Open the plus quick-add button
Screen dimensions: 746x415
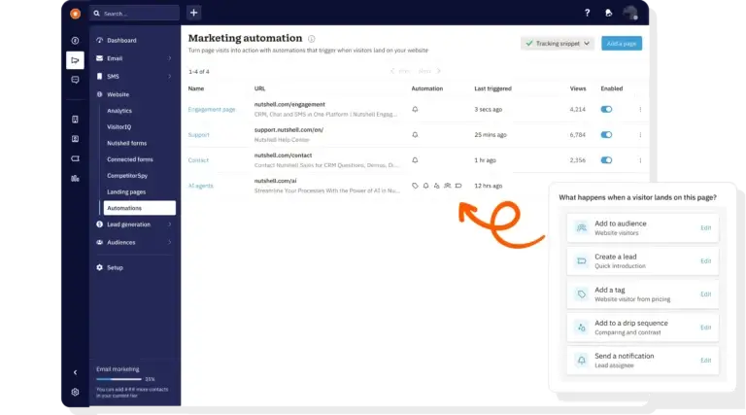coord(193,13)
